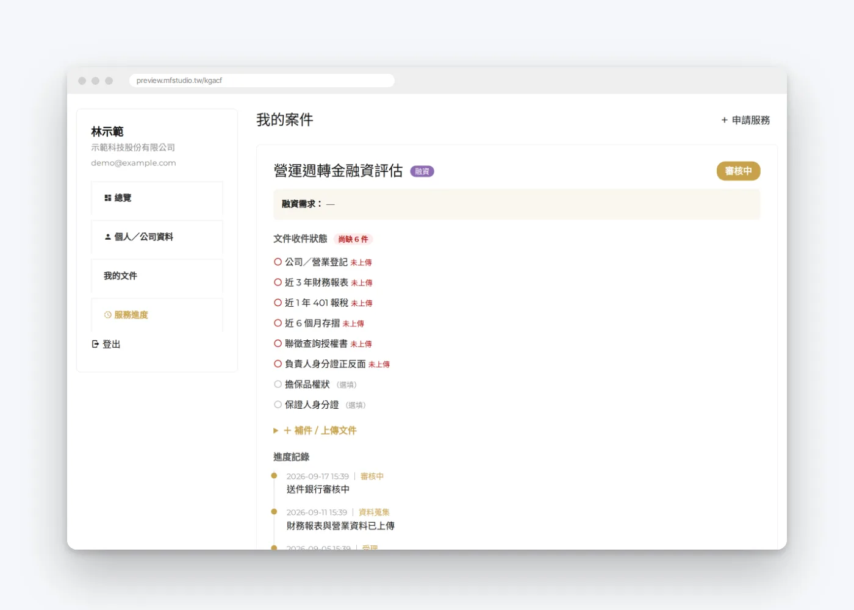Click the red circle for 負責人身分證正反面

(278, 364)
